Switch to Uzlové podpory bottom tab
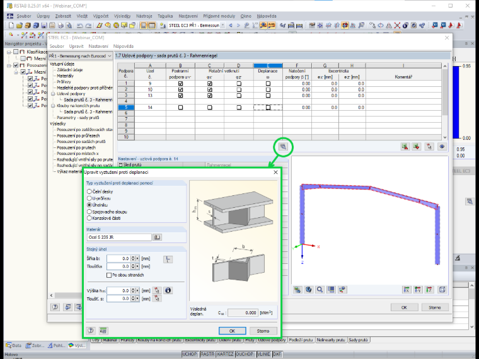This screenshot has width=479, height=359. 272,339
